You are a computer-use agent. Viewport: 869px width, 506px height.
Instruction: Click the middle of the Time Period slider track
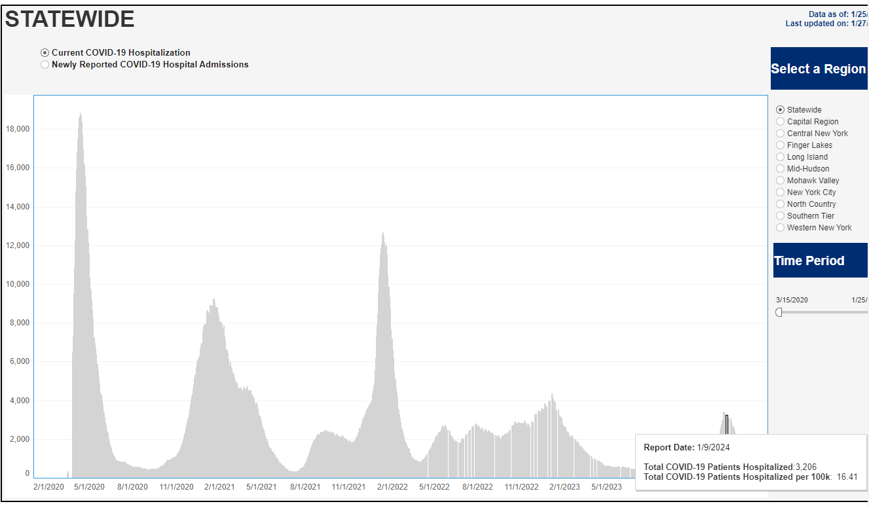coord(823,312)
